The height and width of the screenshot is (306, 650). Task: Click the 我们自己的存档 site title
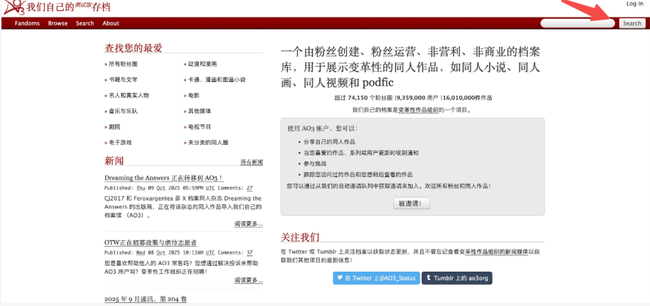[x=68, y=7]
